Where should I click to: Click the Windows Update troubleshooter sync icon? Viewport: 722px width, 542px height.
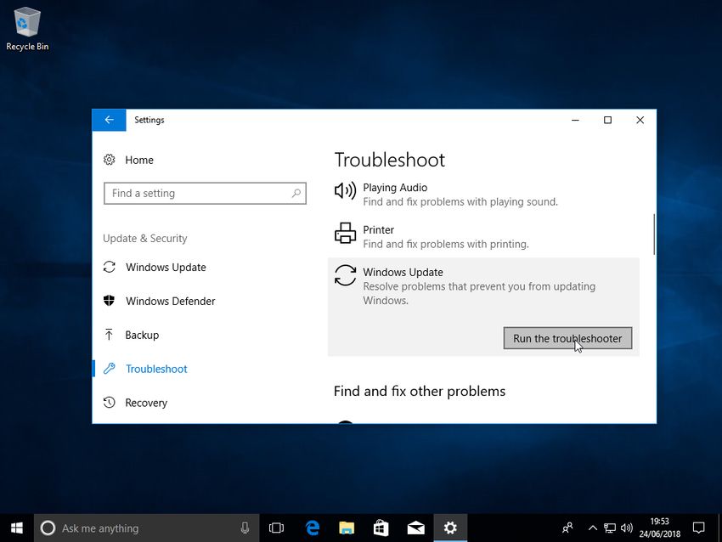point(345,275)
